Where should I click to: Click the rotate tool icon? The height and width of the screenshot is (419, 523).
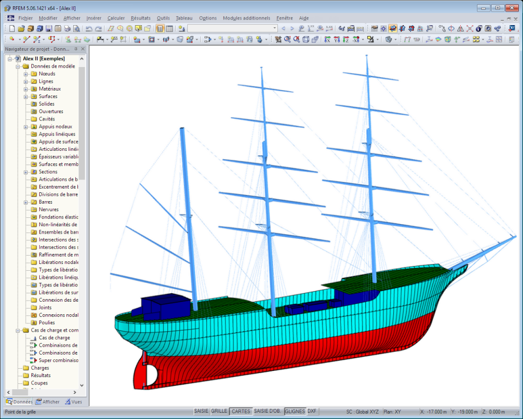451,29
